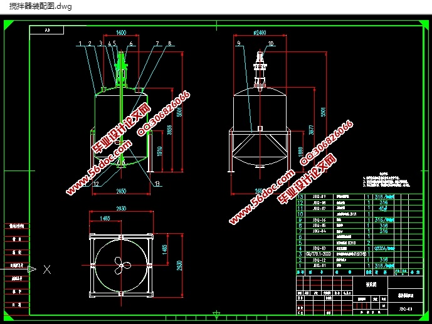Click the 1600 dimension on the front view
Image resolution: width=432 pixels, height=324 pixels.
[x=121, y=33]
